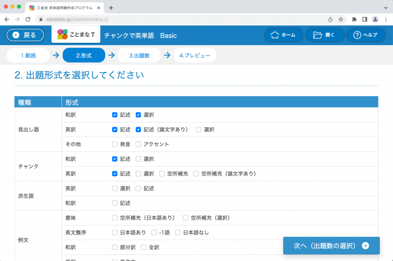Click the 種類 column header
Viewport: 393px width, 261px height.
click(x=38, y=102)
